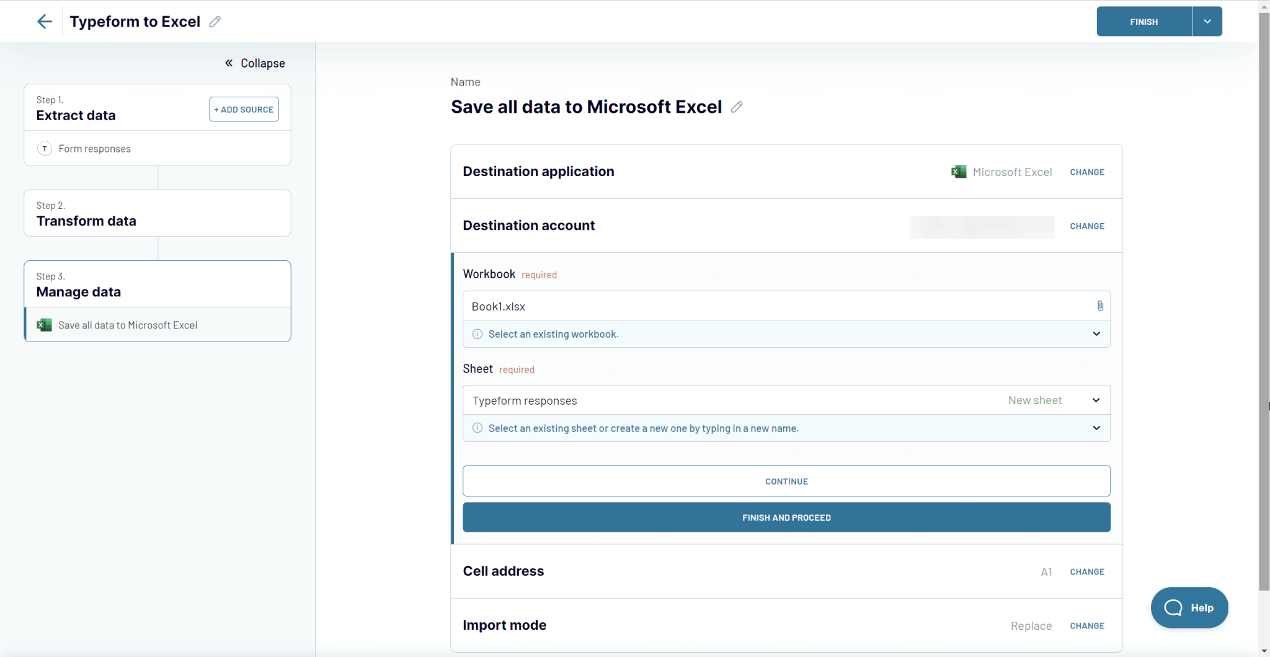Expand the Sheet selection dropdown

1096,400
